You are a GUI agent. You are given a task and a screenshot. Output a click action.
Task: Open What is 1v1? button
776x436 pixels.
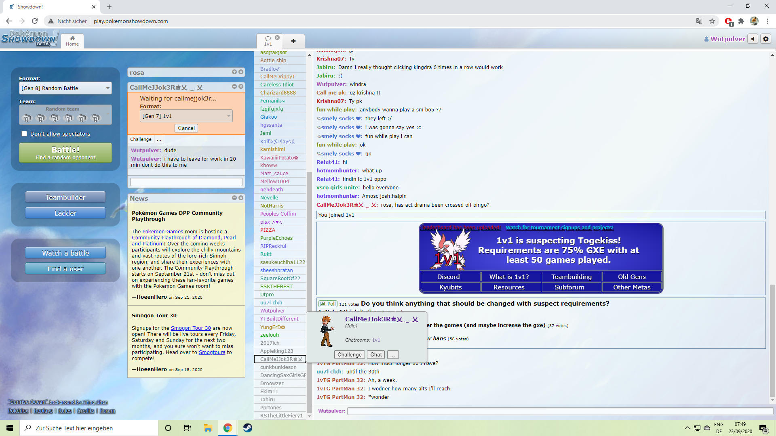(510, 277)
